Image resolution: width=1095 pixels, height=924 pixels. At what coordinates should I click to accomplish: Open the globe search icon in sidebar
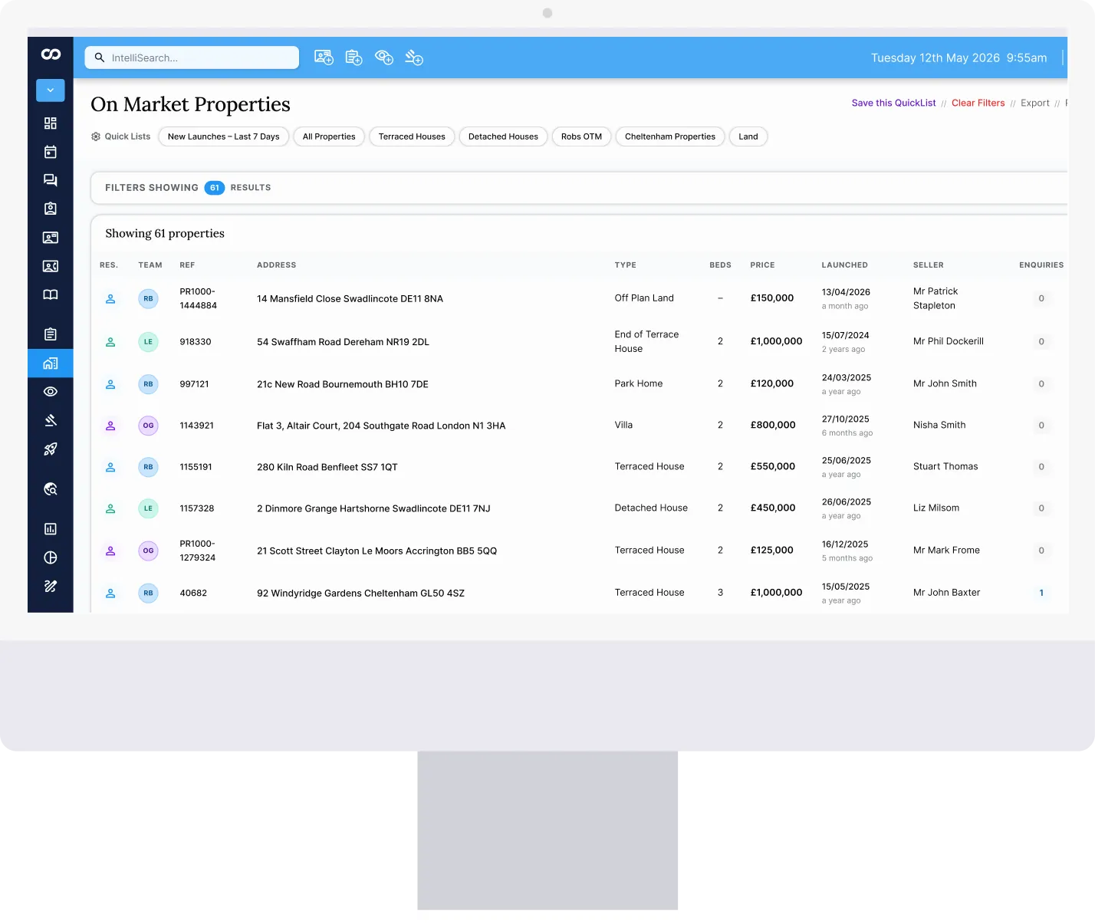click(51, 489)
